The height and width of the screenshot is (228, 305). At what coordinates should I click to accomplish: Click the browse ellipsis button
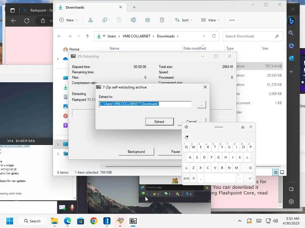point(202,104)
